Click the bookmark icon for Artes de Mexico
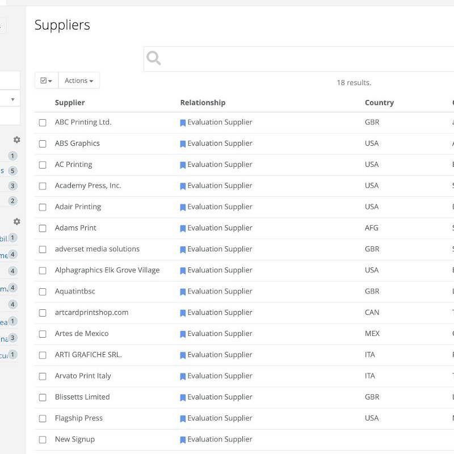The height and width of the screenshot is (454, 454). pos(183,334)
